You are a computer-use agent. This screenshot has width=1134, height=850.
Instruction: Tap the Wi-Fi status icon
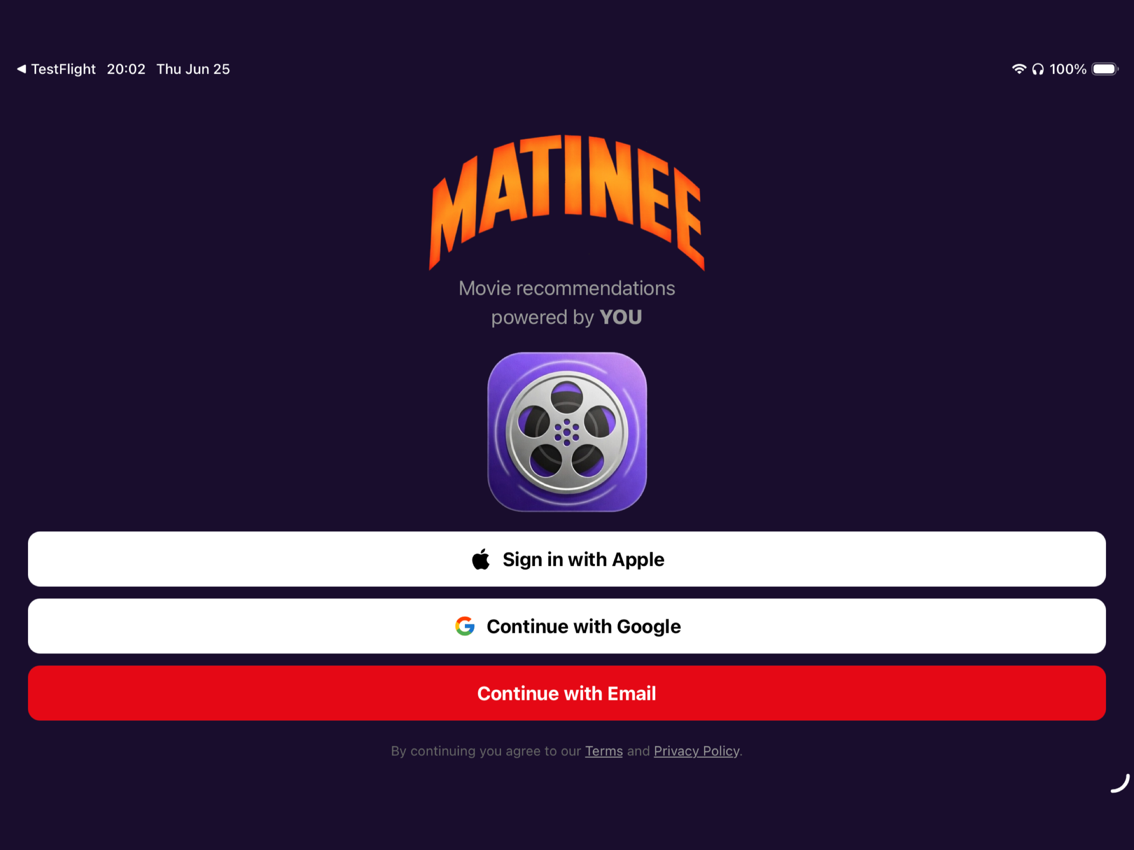pos(1019,69)
